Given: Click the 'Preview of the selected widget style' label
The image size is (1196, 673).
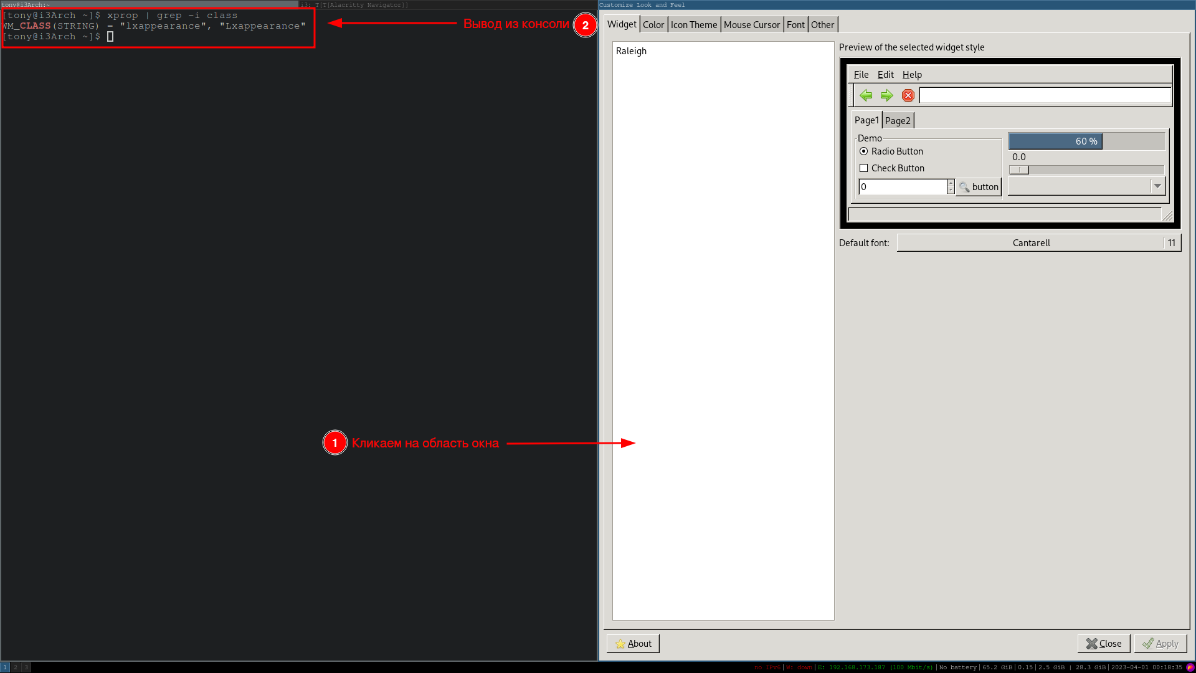Looking at the screenshot, I should point(911,47).
